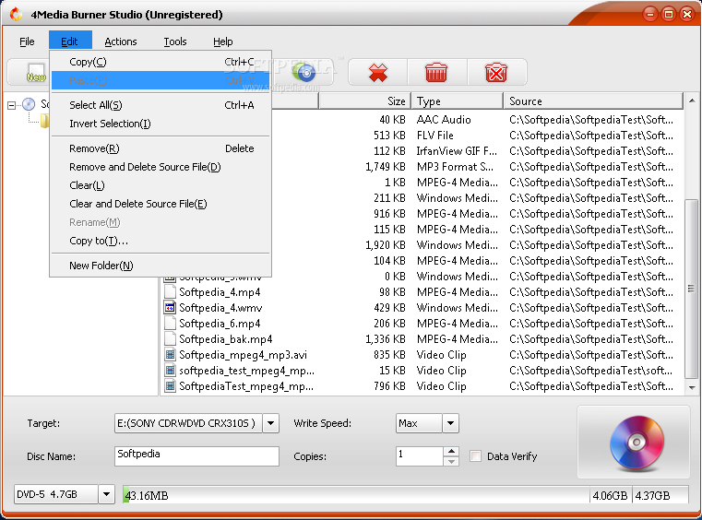The height and width of the screenshot is (520, 702).
Task: Open the Help menu
Action: click(x=222, y=41)
